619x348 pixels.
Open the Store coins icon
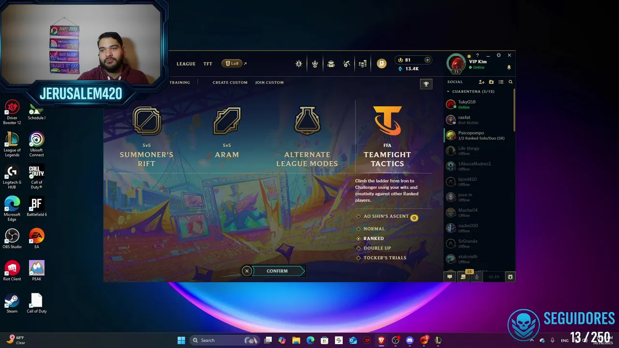point(363,64)
